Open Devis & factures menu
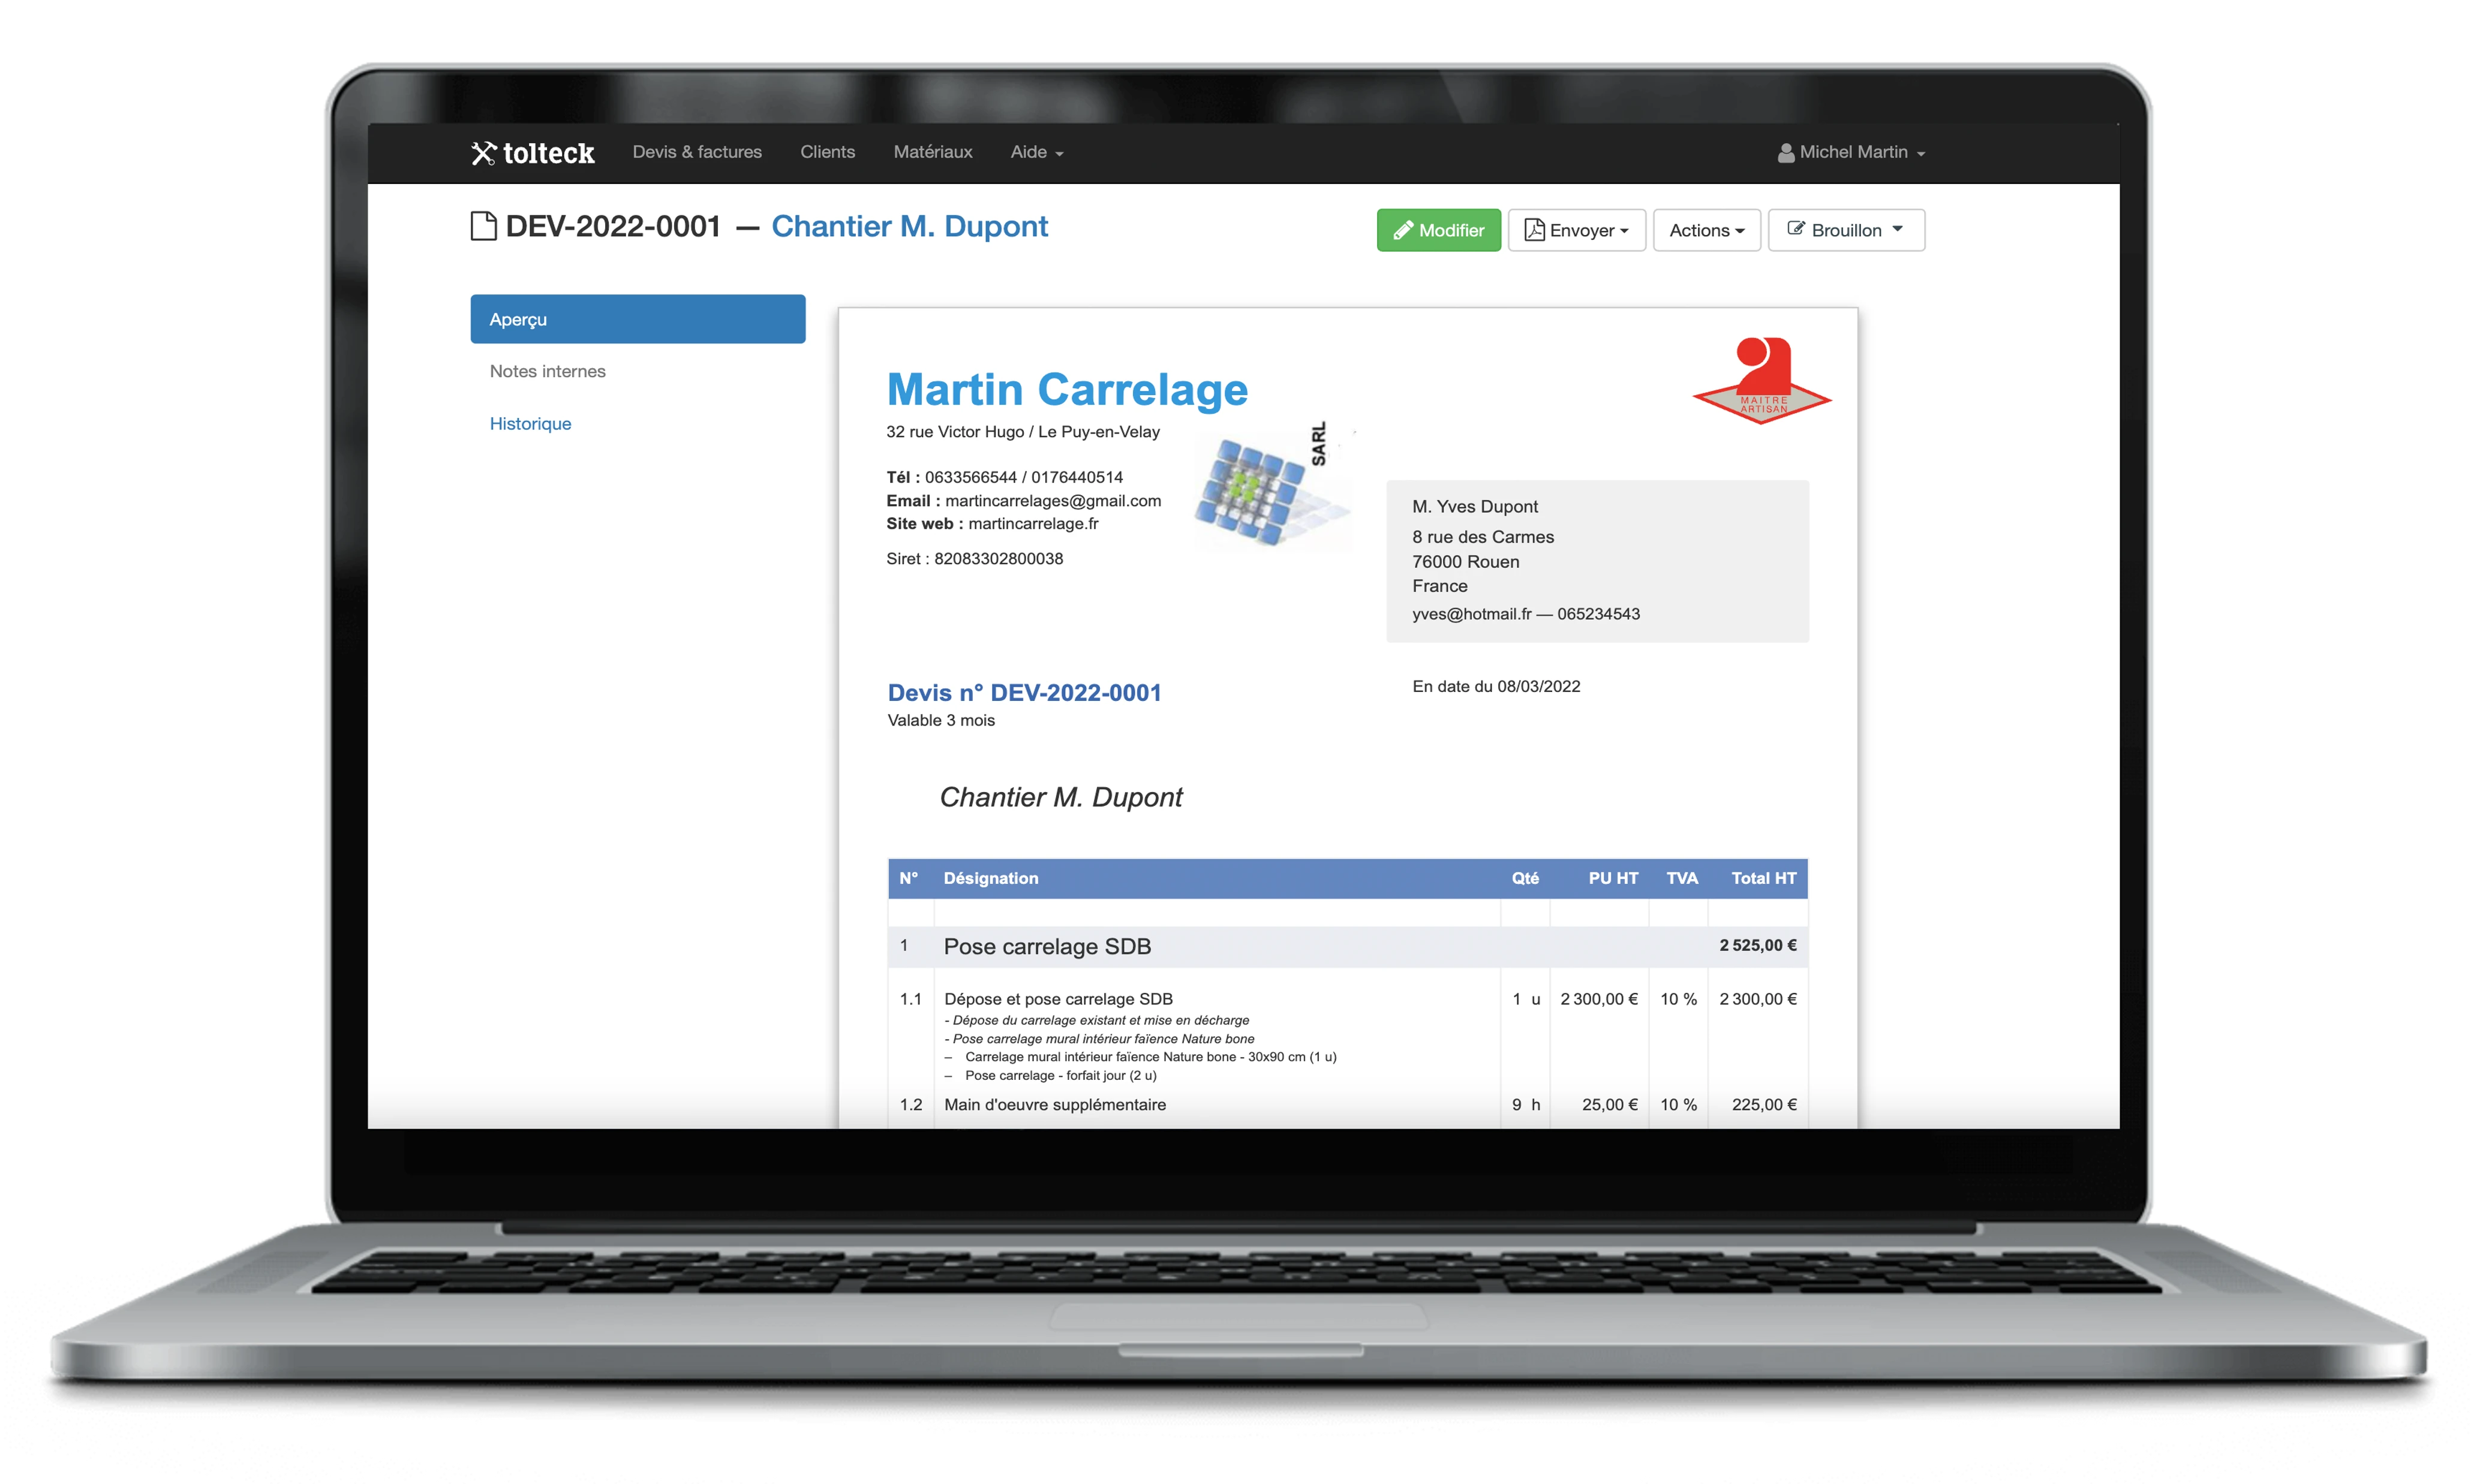This screenshot has width=2474, height=1484. point(697,152)
